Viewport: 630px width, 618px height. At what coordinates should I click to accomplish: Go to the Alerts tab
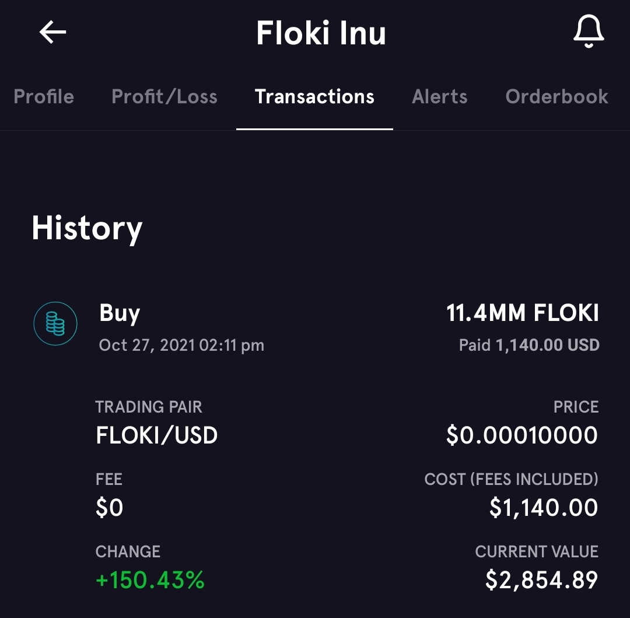(x=440, y=97)
